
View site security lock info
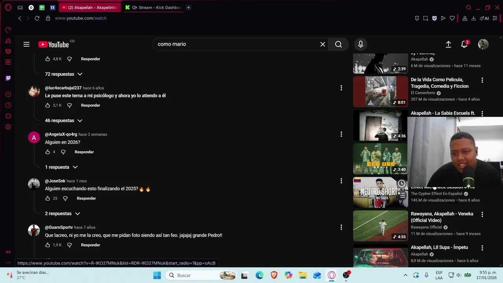[48, 18]
